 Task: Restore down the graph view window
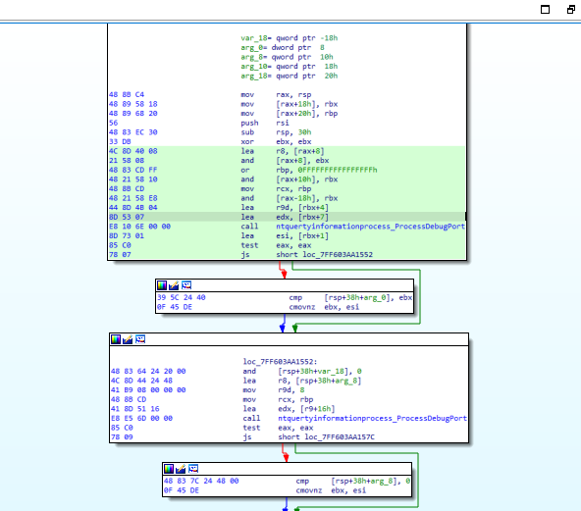coord(571,9)
